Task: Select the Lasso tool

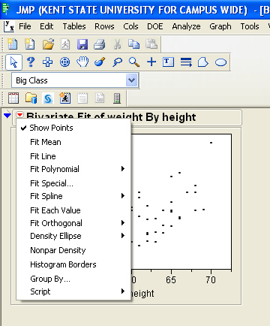Action: [x=117, y=62]
